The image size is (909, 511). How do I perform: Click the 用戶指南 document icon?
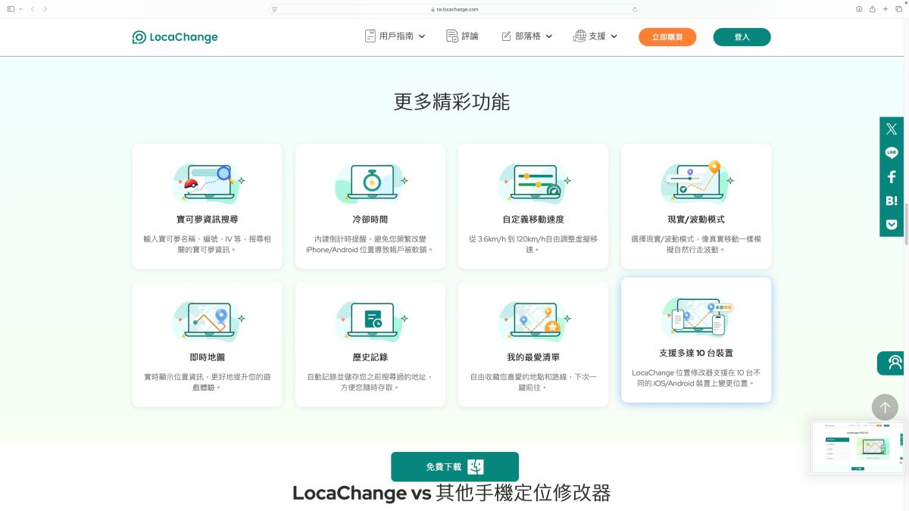click(370, 36)
